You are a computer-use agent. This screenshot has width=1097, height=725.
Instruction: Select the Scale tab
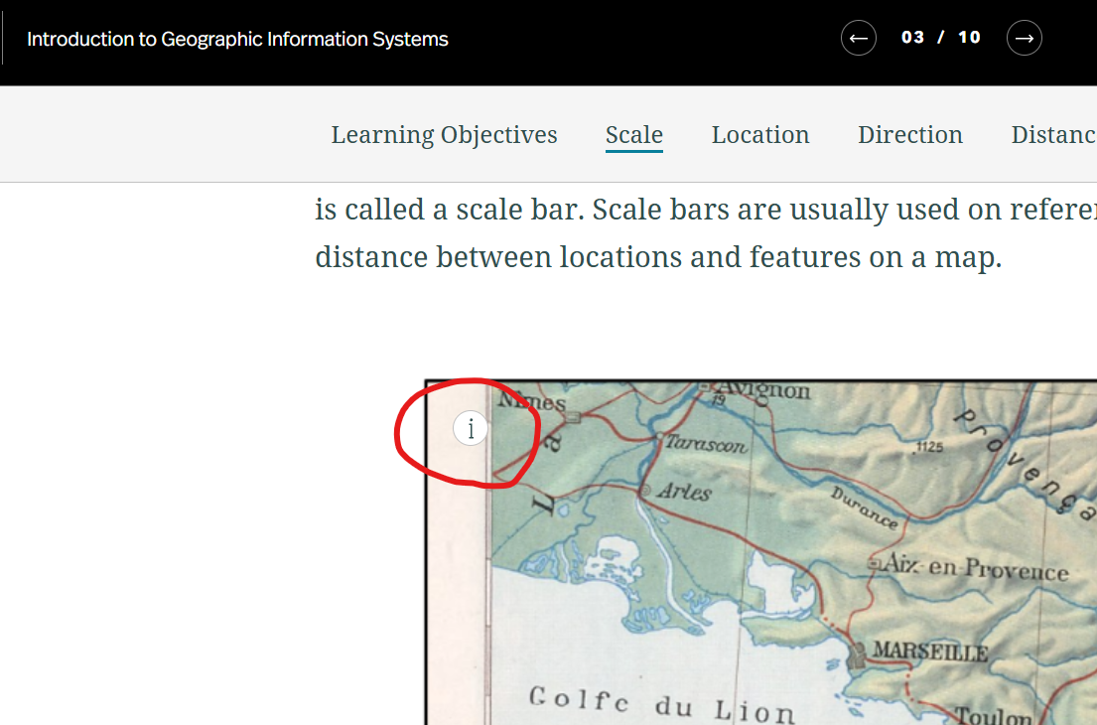click(x=633, y=134)
